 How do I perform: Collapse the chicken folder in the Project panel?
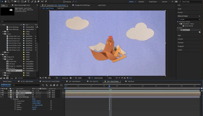click(3, 34)
